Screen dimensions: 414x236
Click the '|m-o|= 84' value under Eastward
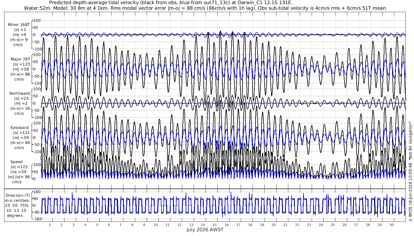pyautogui.click(x=20, y=143)
